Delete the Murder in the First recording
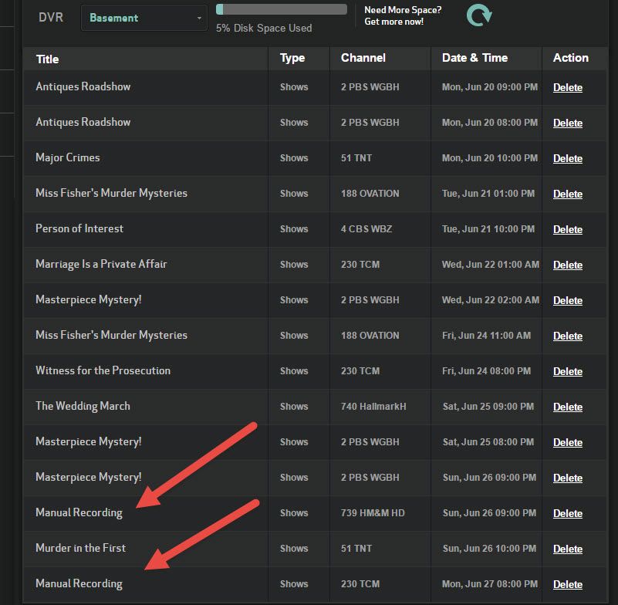This screenshot has width=618, height=605. coord(568,549)
